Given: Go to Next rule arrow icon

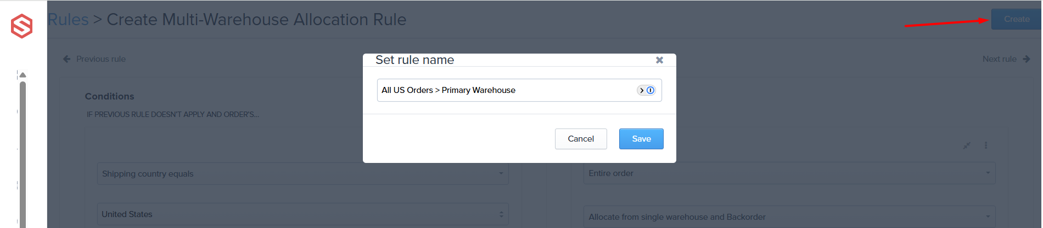Looking at the screenshot, I should click(x=1027, y=59).
